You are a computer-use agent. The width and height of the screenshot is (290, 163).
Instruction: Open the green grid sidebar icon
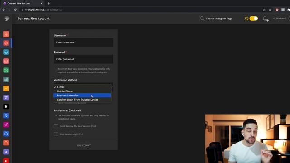(x=6, y=70)
